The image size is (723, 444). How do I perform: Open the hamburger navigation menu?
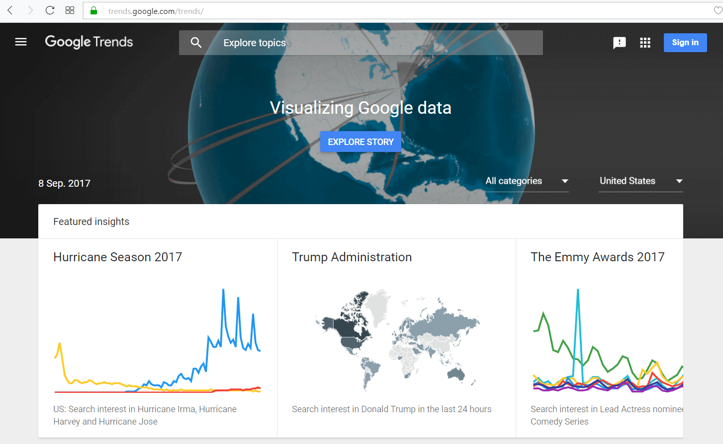[x=21, y=42]
